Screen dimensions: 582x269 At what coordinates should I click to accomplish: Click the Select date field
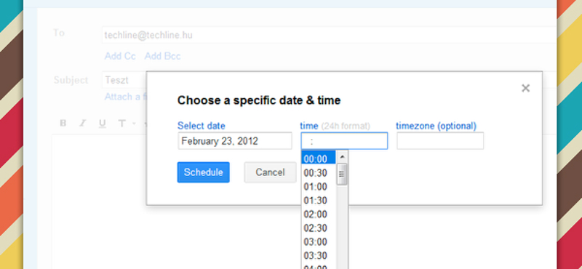[x=234, y=141]
